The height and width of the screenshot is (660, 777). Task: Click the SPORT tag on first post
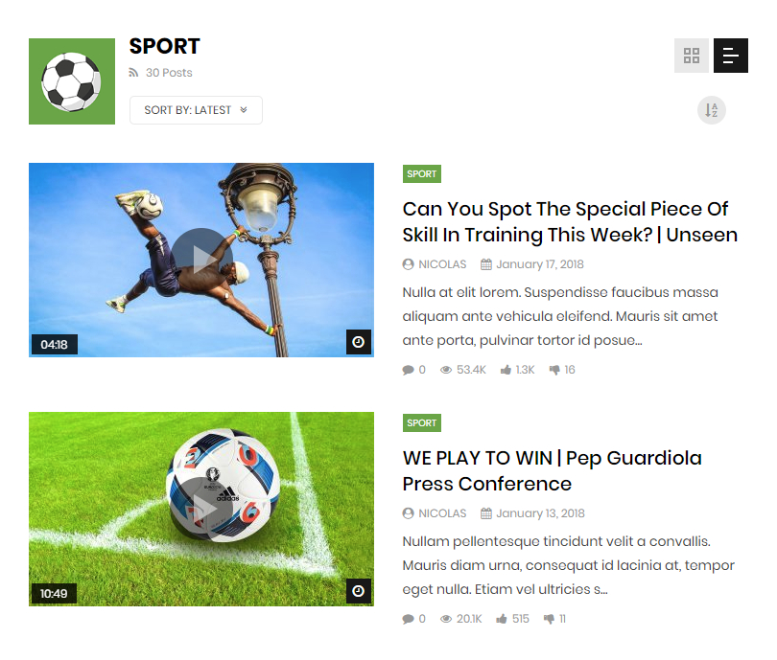point(422,174)
